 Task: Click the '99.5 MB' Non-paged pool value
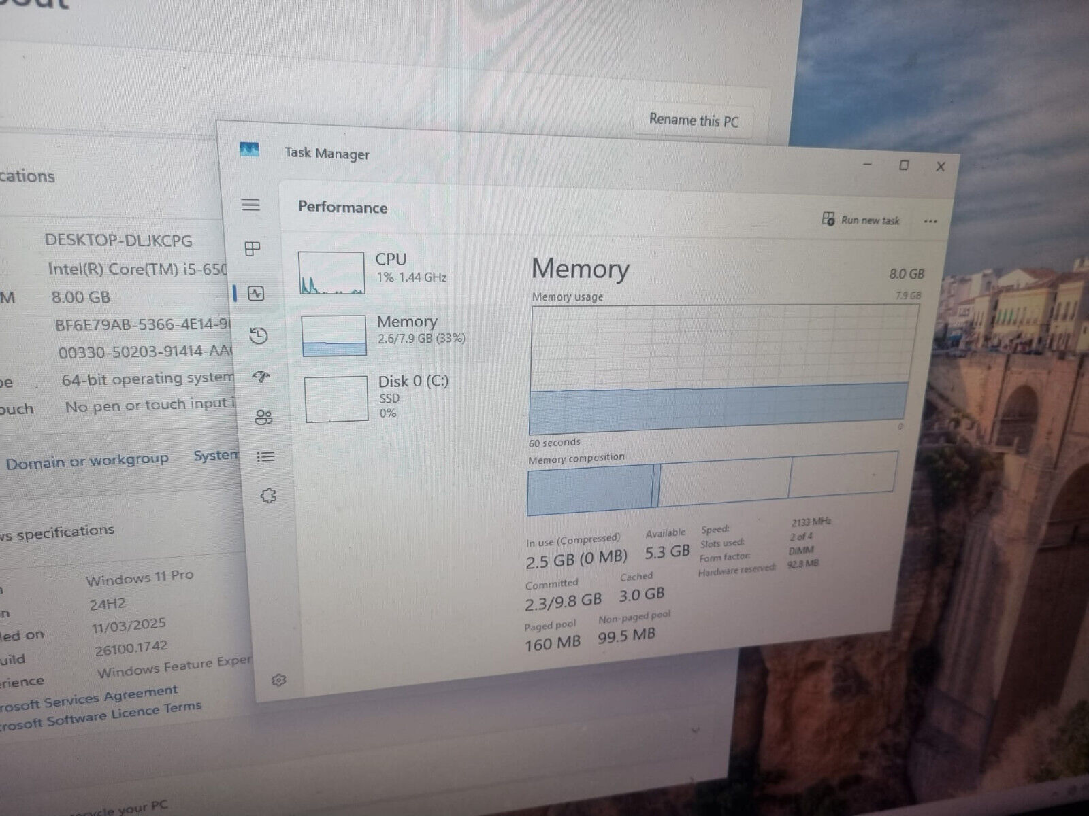click(x=626, y=636)
